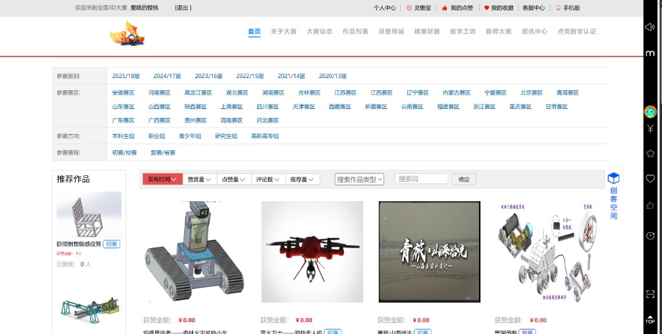Open the red firefighting drone thumbnail
This screenshot has height=334, width=662.
tap(312, 251)
